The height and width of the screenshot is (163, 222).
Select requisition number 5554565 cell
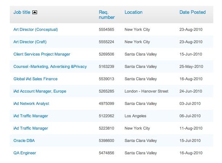[106, 29]
